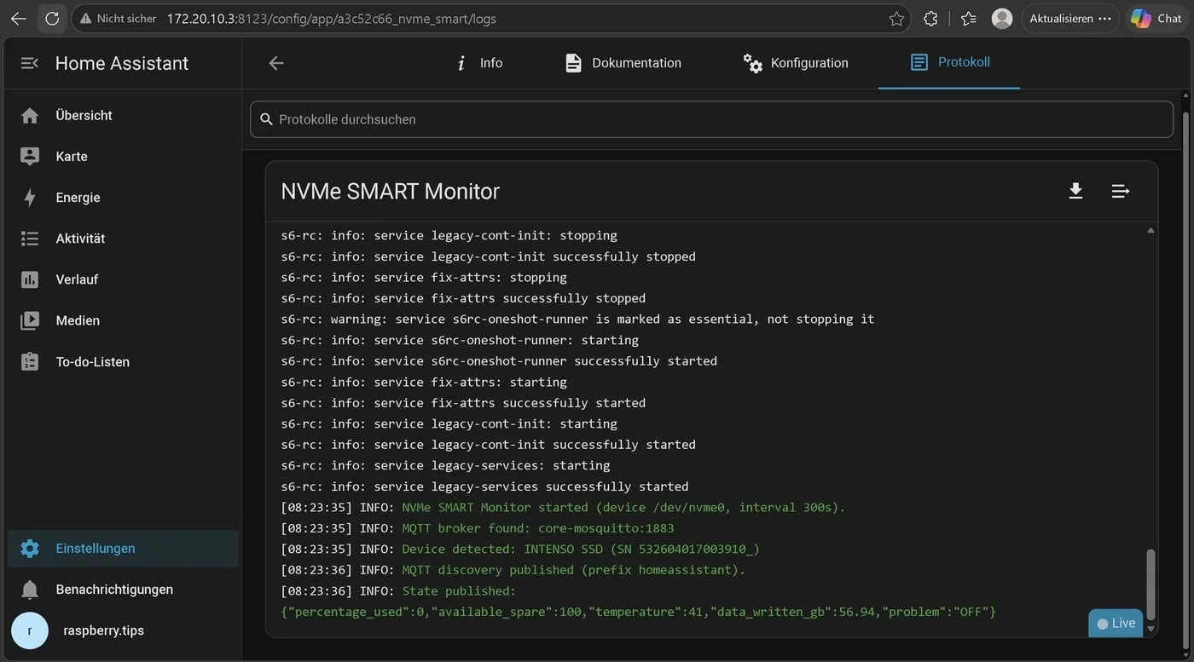Click the 'State published:' log line
Viewport: 1194px width, 662px height.
pos(398,590)
